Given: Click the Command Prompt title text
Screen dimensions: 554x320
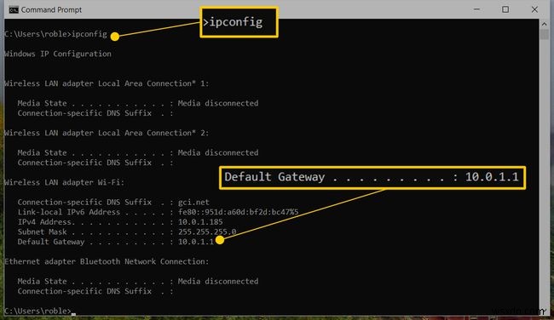Looking at the screenshot, I should 51,10.
